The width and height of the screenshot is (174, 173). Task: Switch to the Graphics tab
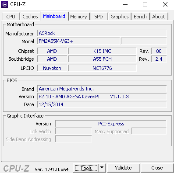pos(120,17)
